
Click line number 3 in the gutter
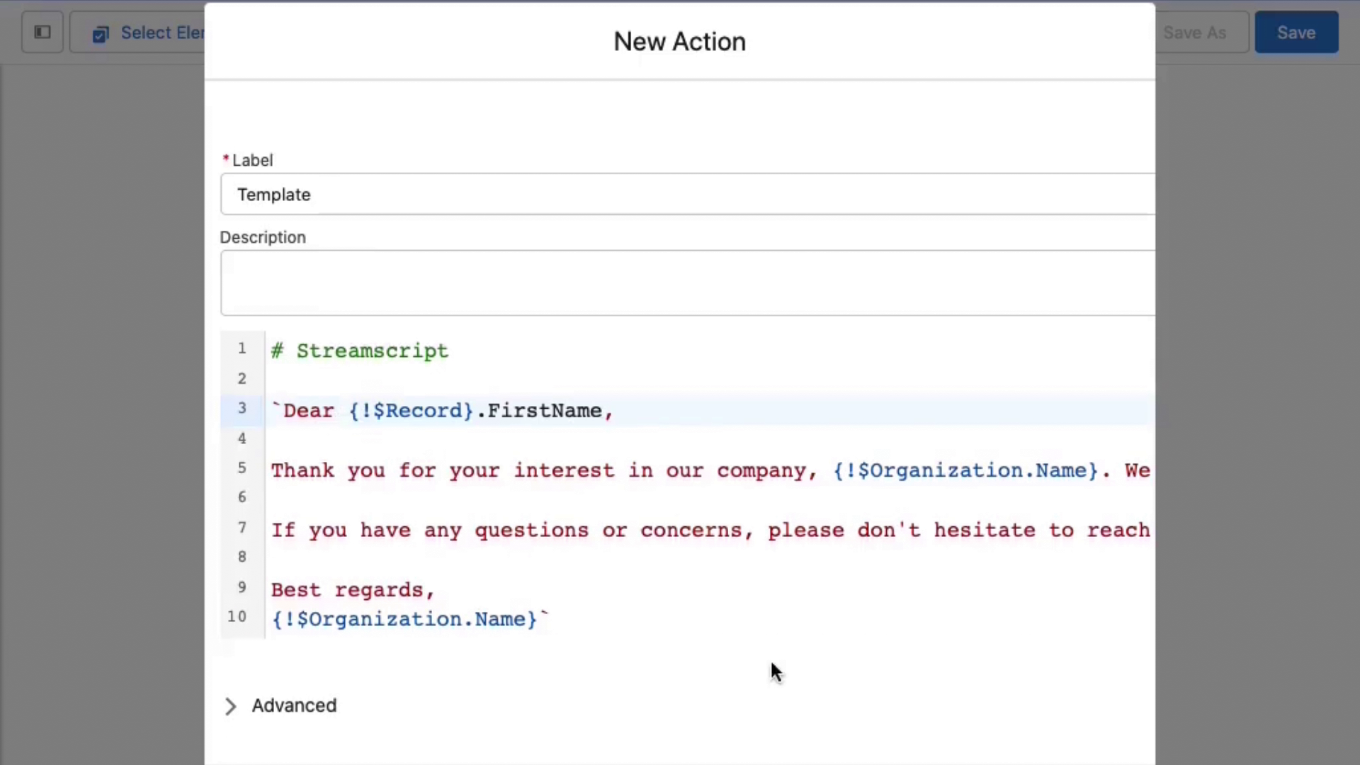click(242, 408)
